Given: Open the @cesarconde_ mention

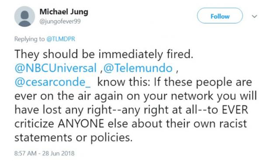Looking at the screenshot, I should 53,82.
